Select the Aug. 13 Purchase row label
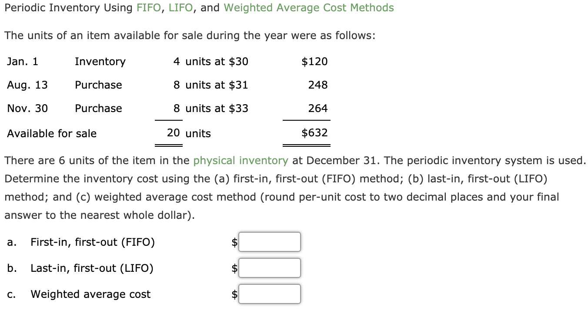588x310 pixels. [98, 85]
